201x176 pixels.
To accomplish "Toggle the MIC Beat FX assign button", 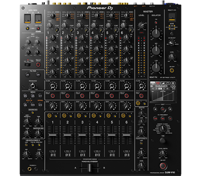I will pos(38,64).
